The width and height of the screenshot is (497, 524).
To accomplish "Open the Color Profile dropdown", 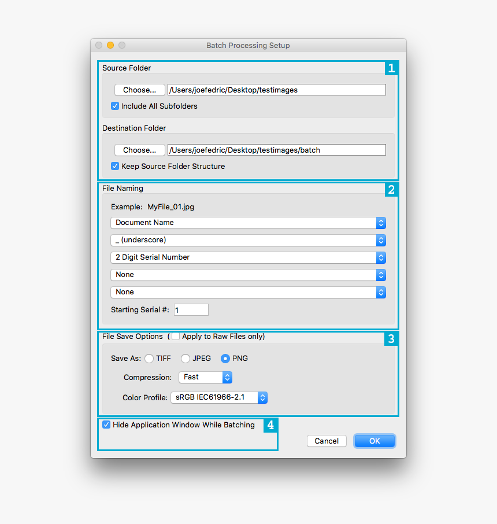I will (218, 397).
